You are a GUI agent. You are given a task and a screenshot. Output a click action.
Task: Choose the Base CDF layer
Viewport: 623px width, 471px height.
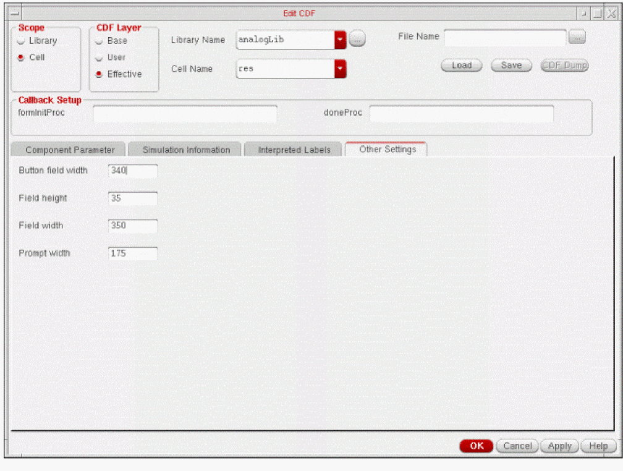coord(100,41)
